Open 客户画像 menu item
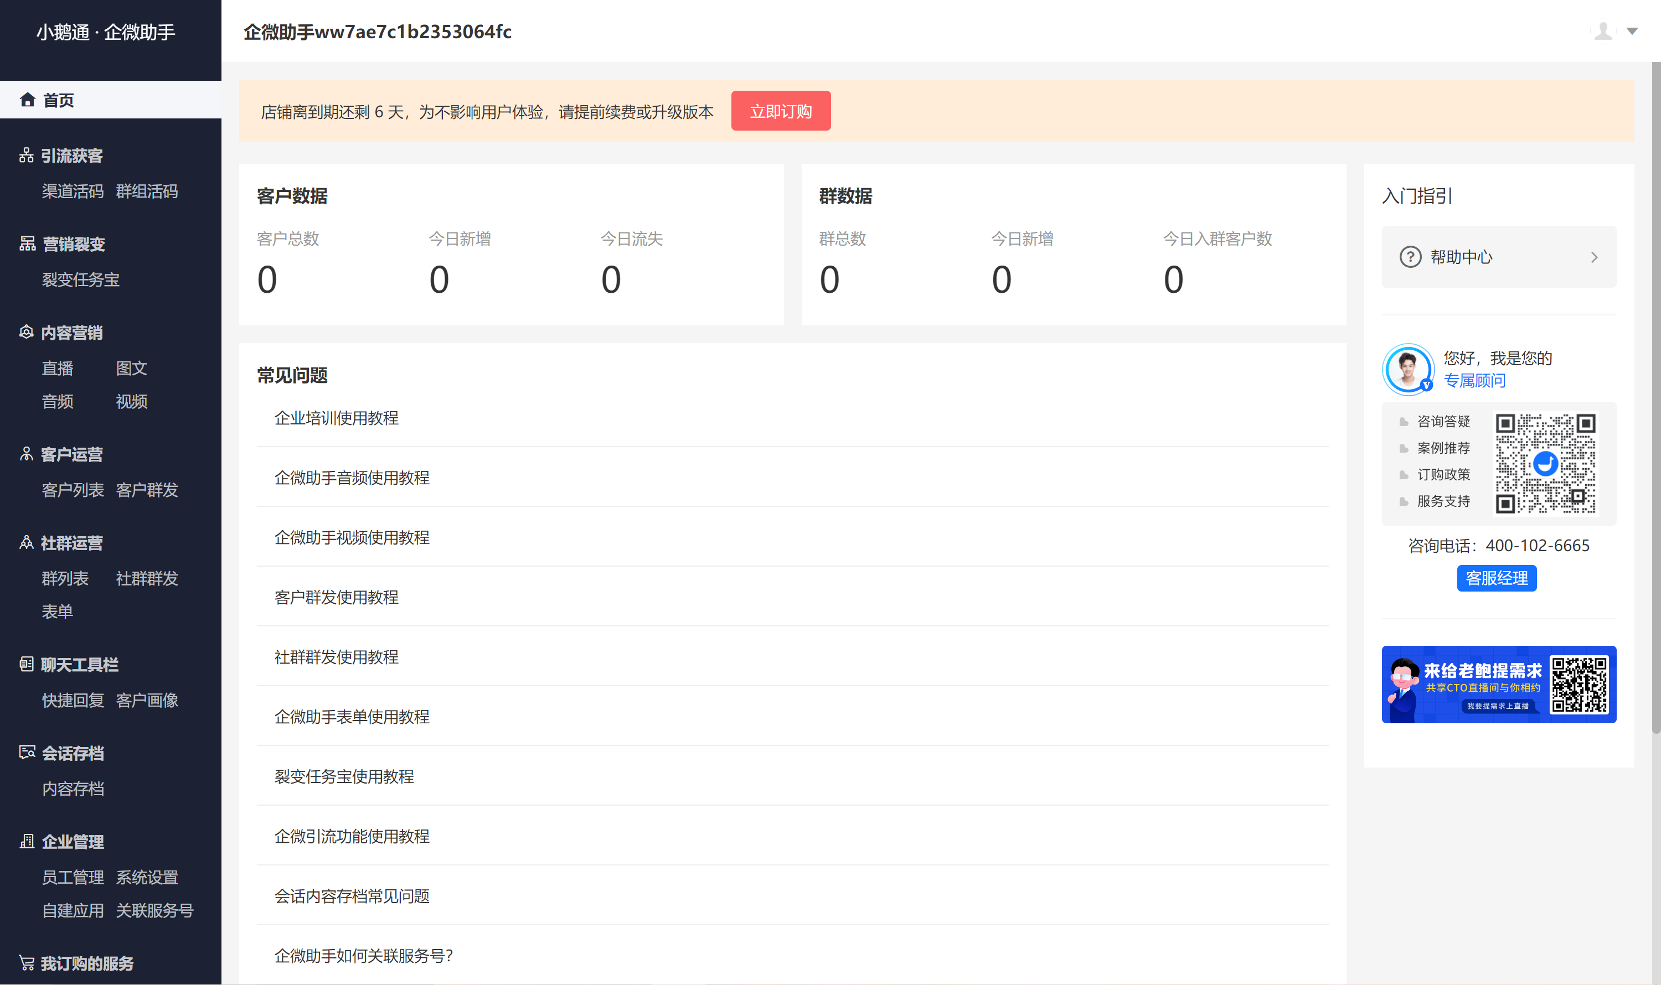 pyautogui.click(x=147, y=700)
